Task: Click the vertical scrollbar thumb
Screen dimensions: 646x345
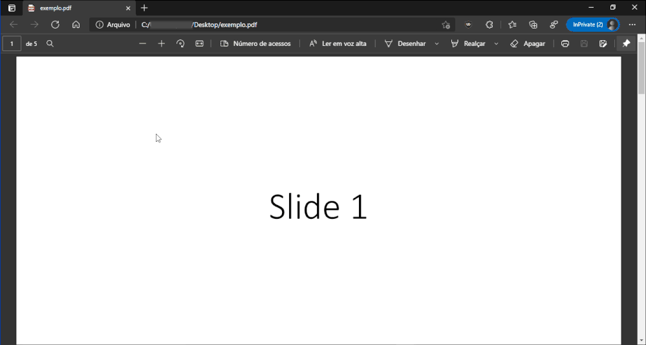Action: 641,68
